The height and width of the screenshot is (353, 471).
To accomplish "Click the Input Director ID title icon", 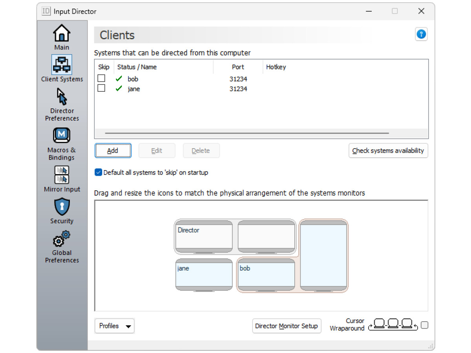I will point(46,11).
